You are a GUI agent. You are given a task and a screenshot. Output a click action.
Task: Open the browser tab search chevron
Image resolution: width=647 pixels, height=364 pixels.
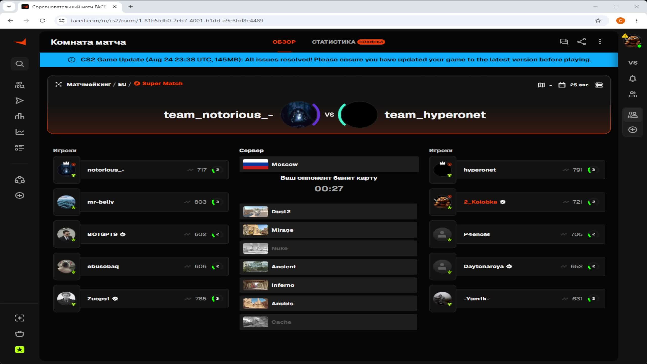(9, 7)
